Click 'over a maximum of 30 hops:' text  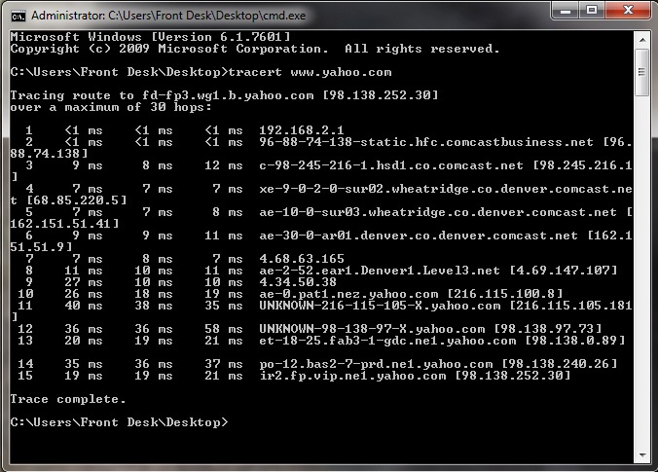point(111,107)
